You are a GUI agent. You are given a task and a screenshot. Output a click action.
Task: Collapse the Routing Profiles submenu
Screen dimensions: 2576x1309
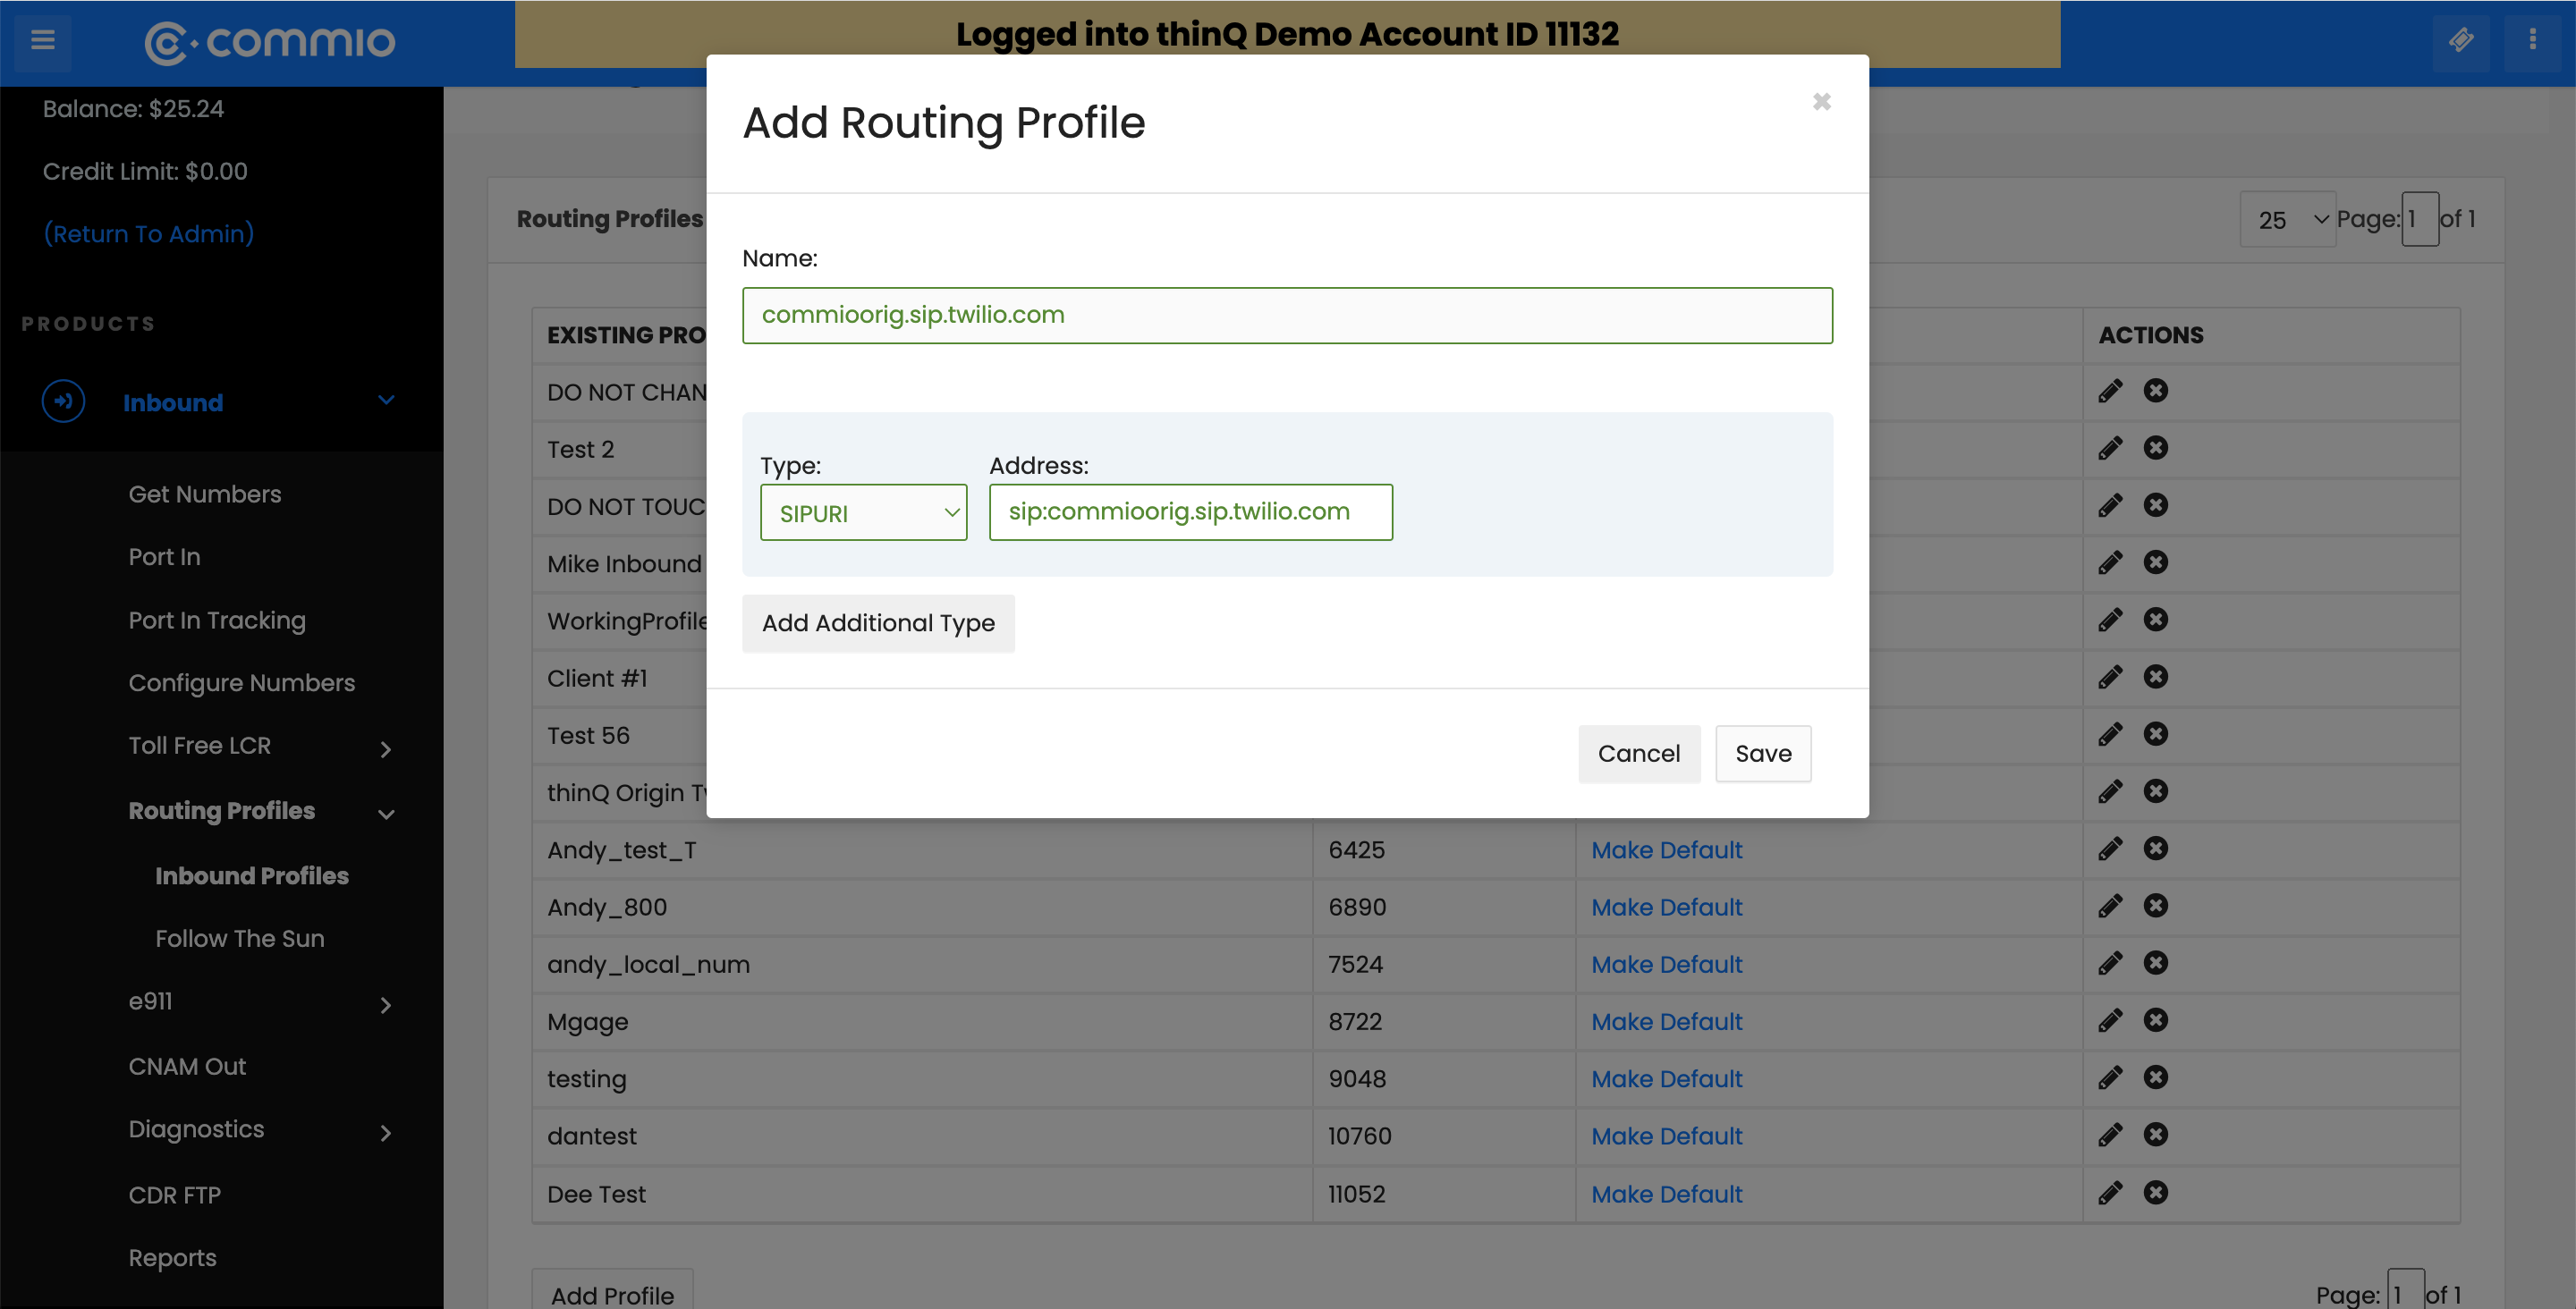386,814
